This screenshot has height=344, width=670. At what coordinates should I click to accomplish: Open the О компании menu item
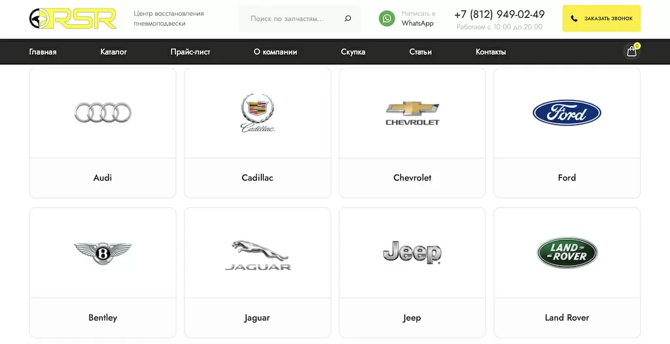click(275, 52)
